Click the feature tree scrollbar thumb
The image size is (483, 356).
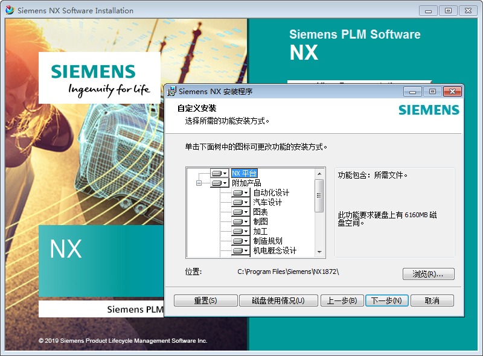[x=319, y=196]
